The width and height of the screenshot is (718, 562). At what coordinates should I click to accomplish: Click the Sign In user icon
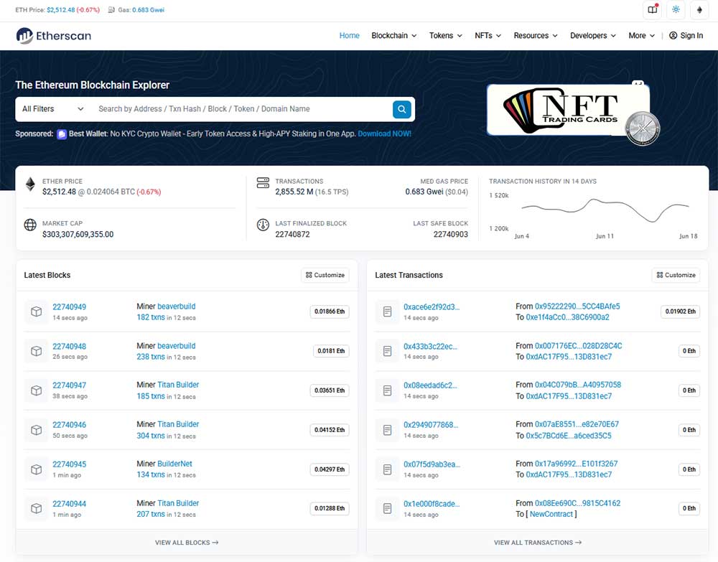[x=673, y=36]
